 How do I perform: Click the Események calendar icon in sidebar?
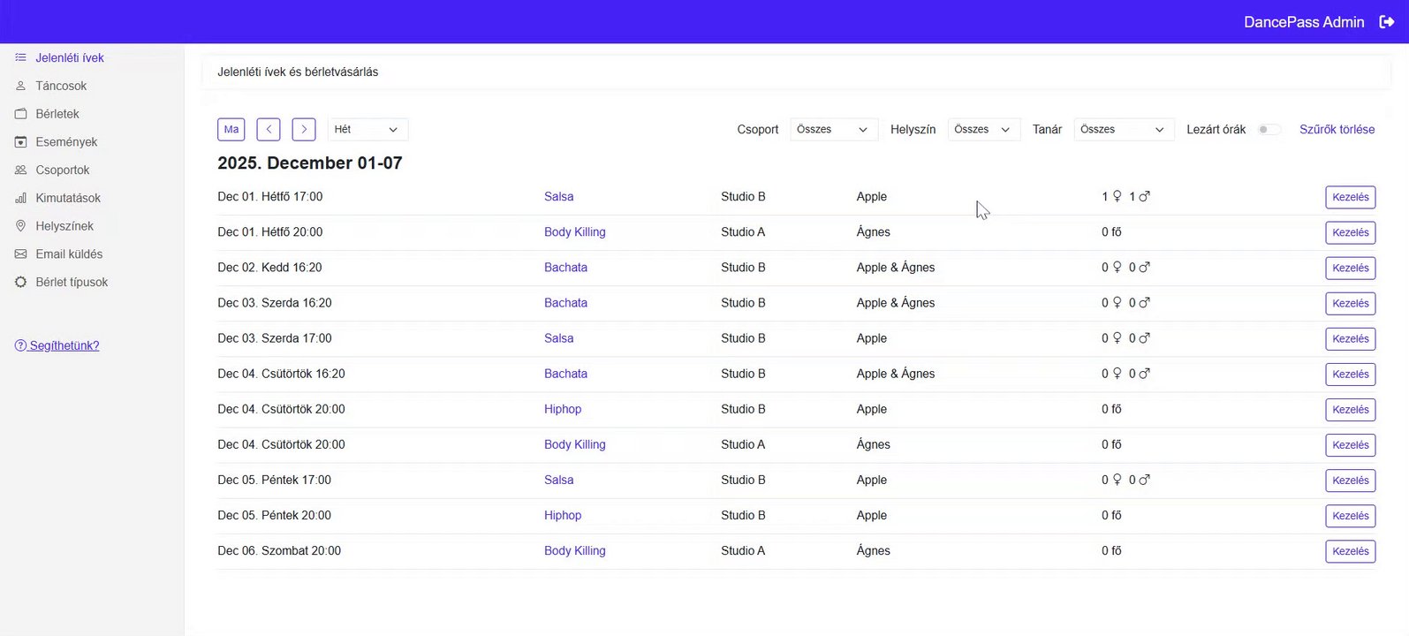point(21,142)
